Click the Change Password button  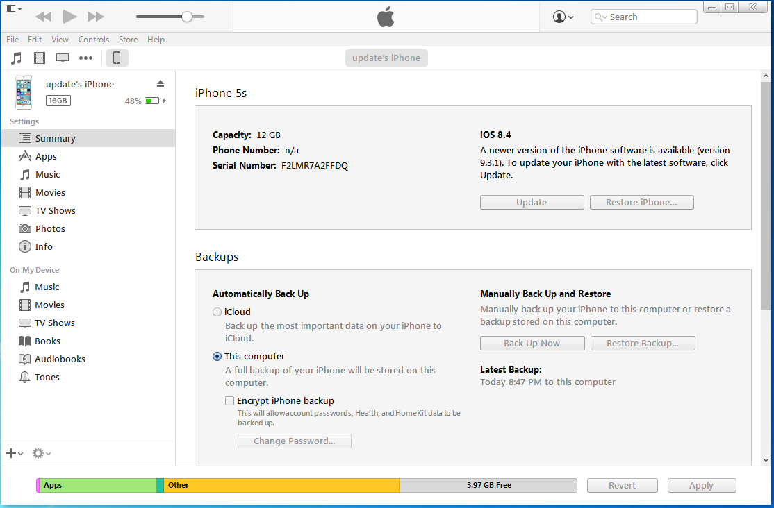294,441
